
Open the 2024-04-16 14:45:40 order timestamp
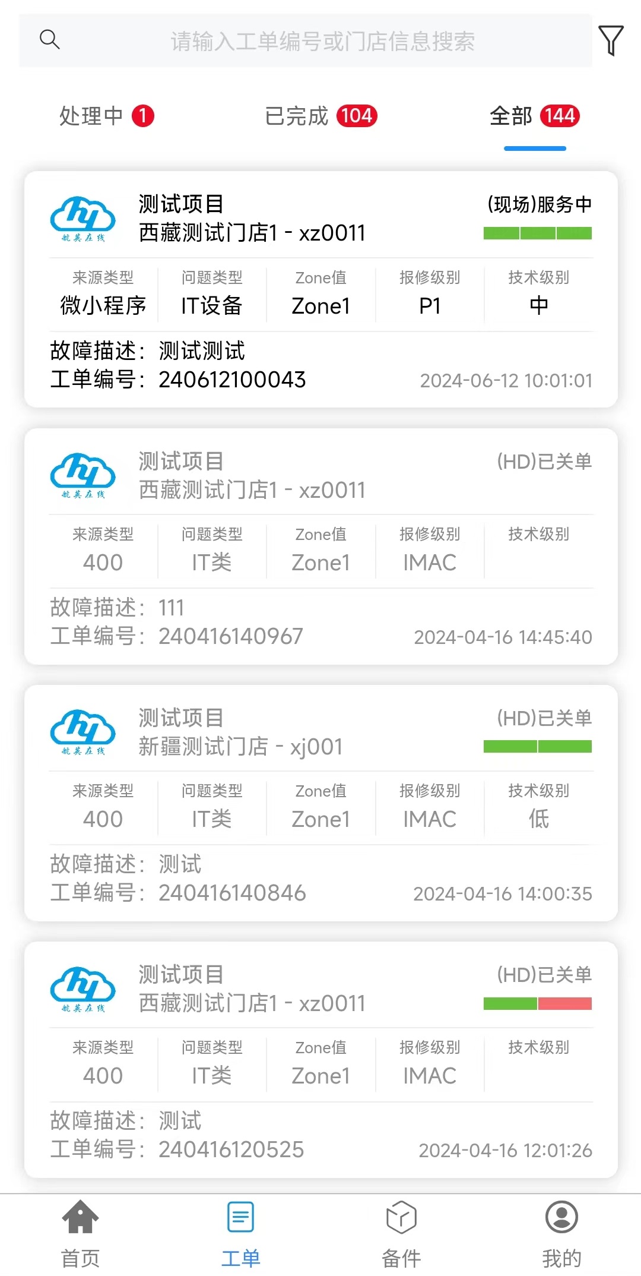(x=503, y=637)
